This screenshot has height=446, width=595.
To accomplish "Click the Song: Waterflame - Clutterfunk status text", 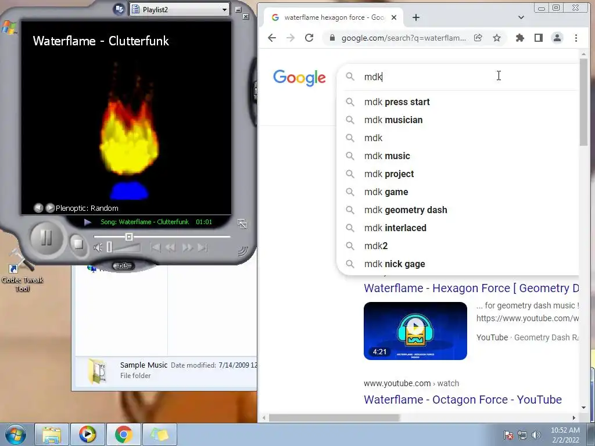I will coord(145,222).
